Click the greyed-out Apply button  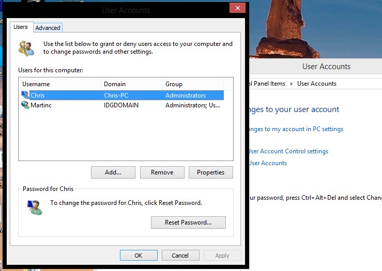click(222, 256)
